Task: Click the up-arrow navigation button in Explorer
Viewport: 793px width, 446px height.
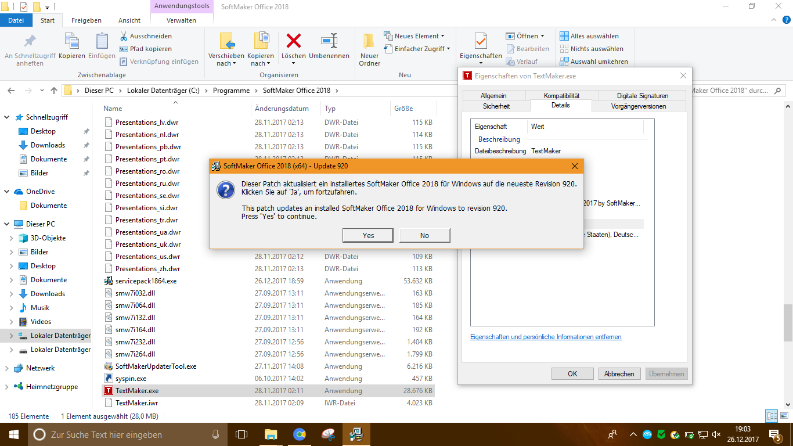Action: (54, 91)
